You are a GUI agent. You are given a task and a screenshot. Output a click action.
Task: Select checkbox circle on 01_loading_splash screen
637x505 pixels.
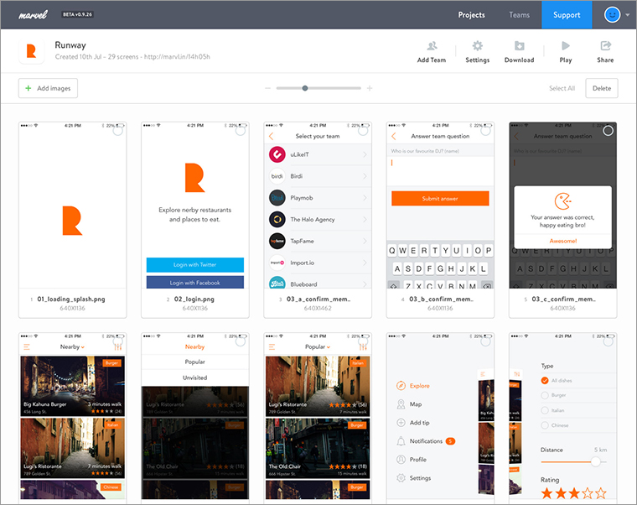tap(118, 131)
